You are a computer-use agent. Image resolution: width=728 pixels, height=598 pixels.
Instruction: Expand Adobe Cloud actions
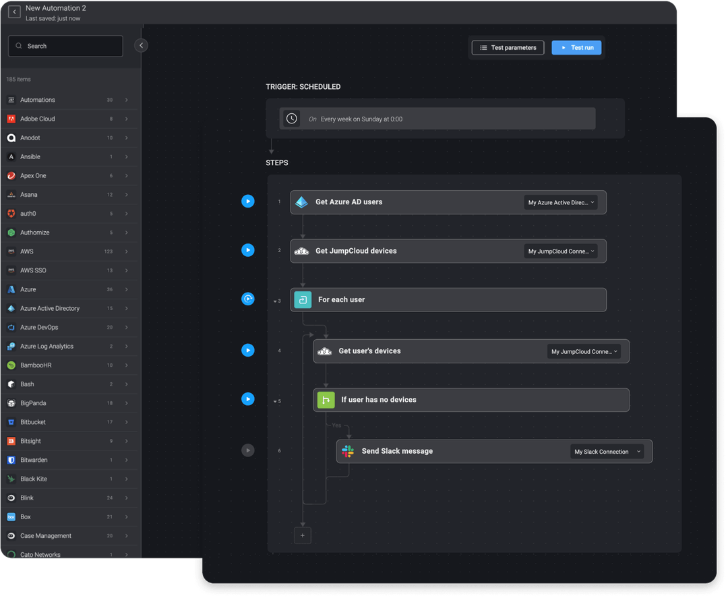tap(126, 119)
